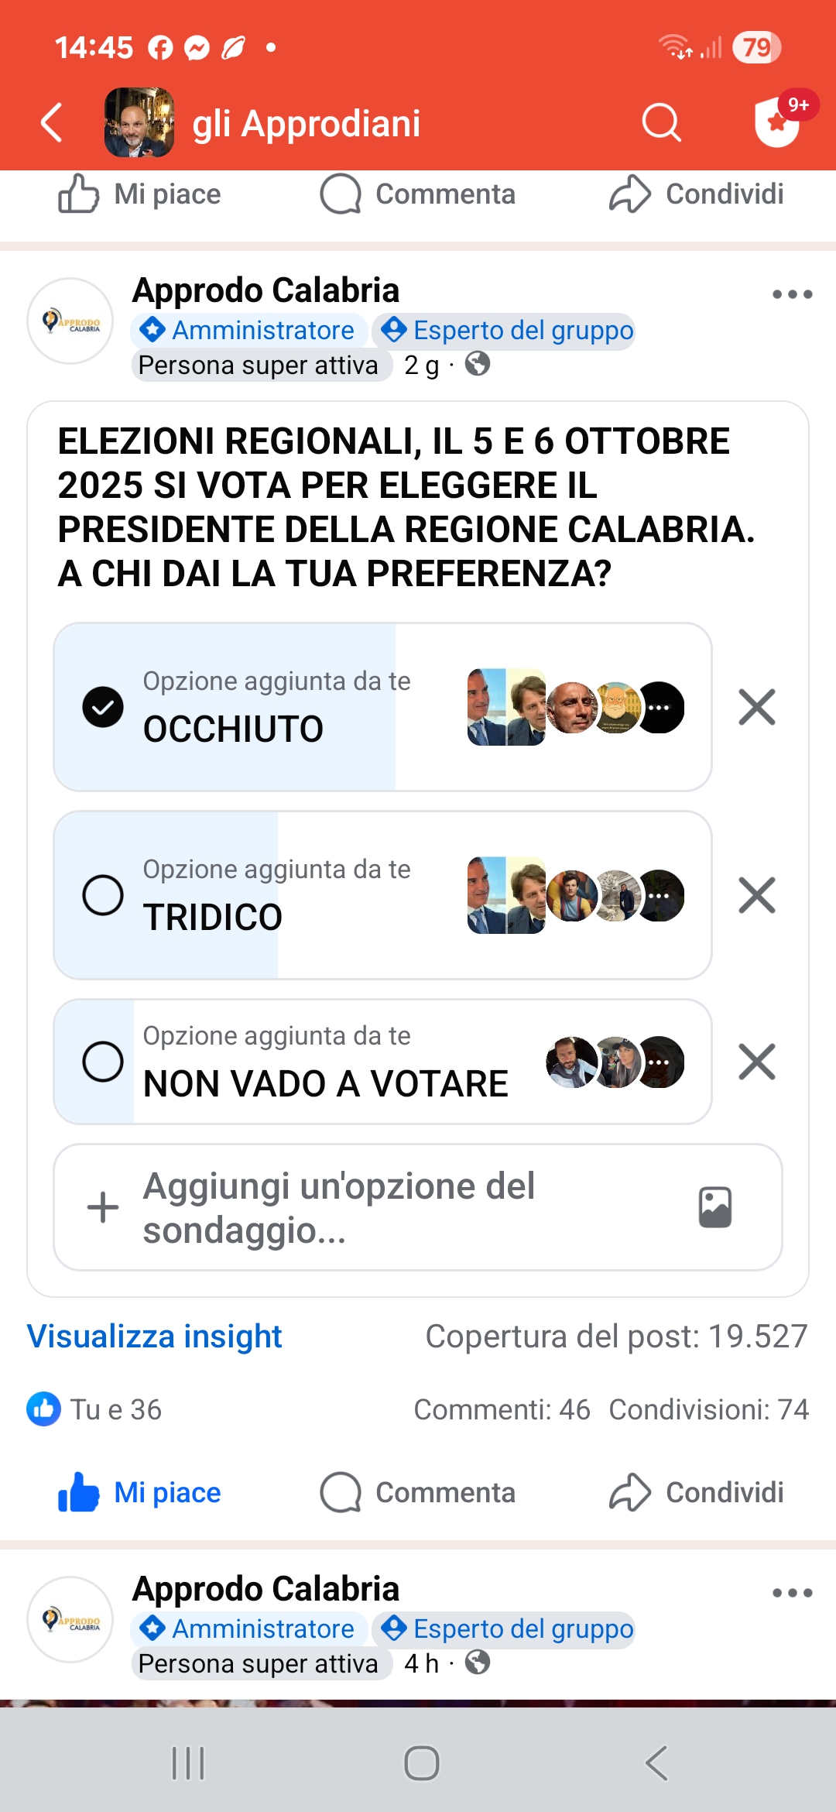Attach image to new poll option
Image resolution: width=836 pixels, height=1812 pixels.
(x=715, y=1207)
